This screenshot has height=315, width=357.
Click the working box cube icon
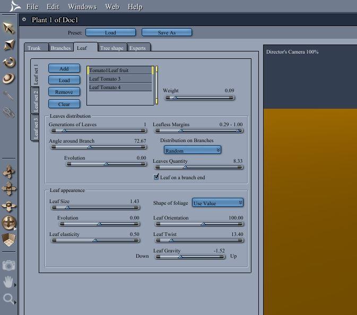8,240
